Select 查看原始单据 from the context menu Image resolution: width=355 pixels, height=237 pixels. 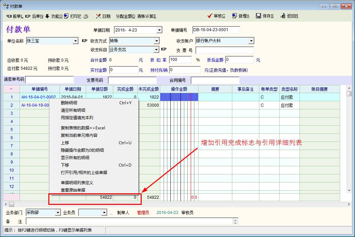[x=73, y=190]
